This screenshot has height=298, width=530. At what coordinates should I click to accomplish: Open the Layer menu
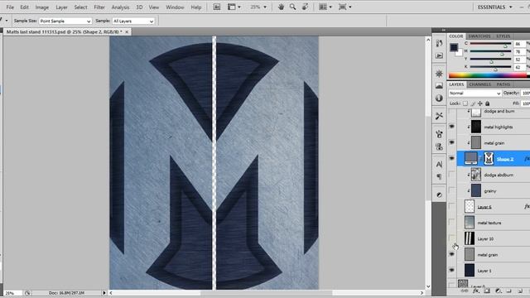pyautogui.click(x=61, y=7)
